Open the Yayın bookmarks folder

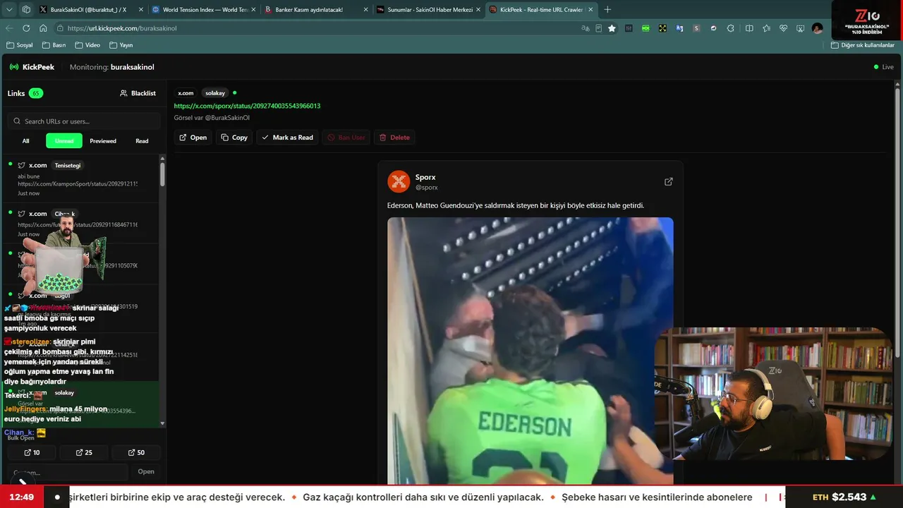click(x=121, y=45)
